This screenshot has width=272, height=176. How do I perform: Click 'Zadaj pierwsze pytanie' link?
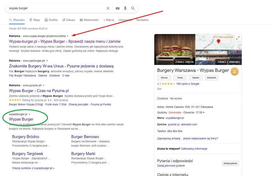(x=171, y=165)
